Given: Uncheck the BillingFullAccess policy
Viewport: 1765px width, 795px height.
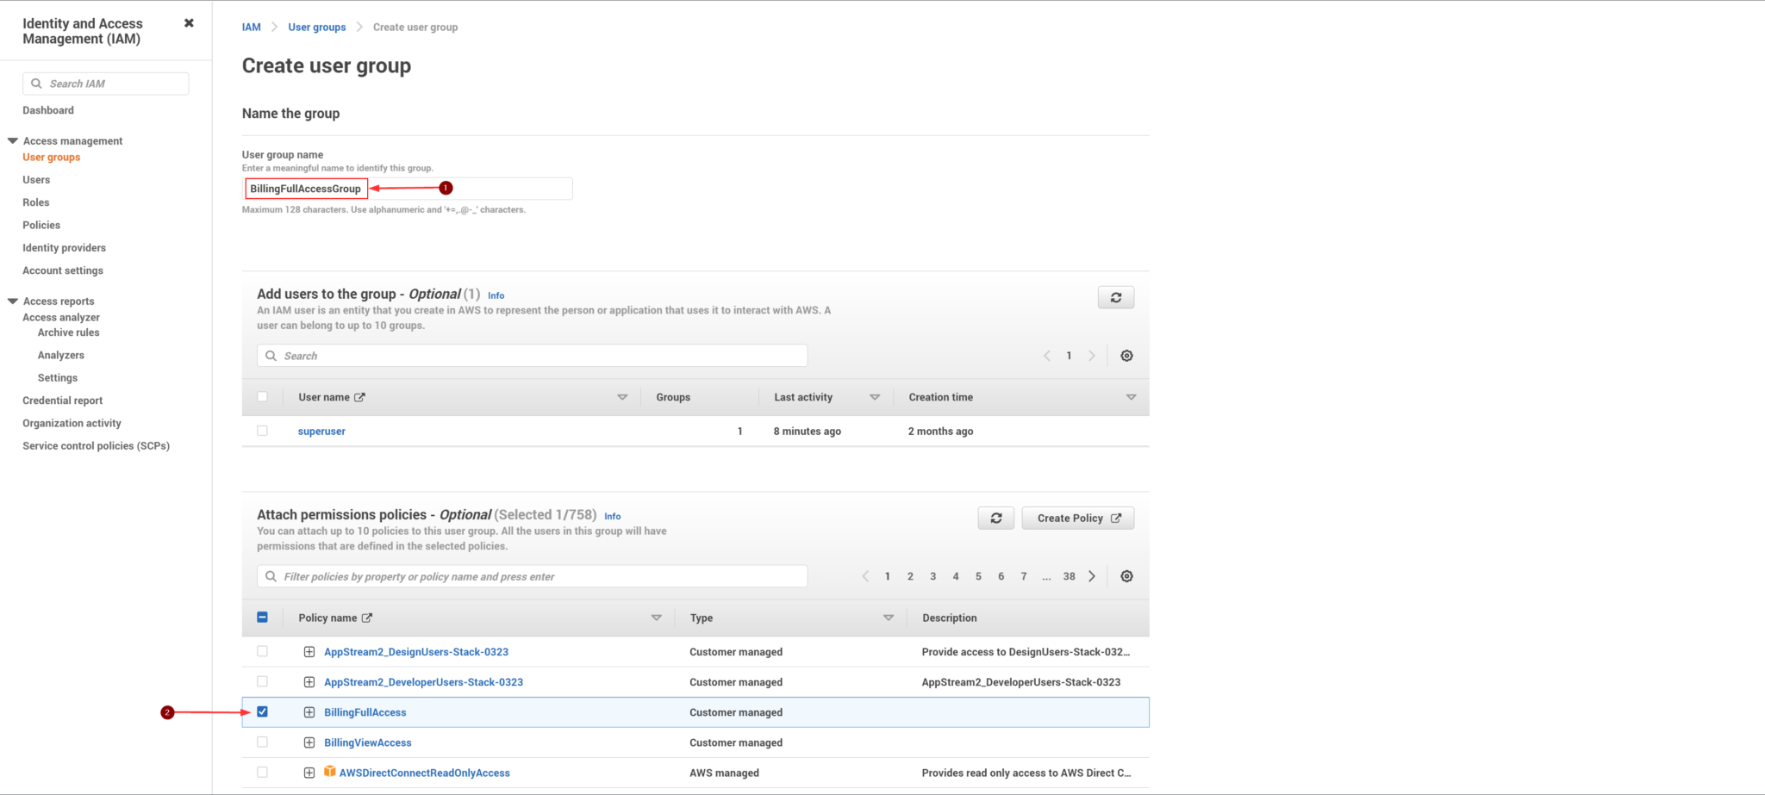Looking at the screenshot, I should [x=263, y=712].
